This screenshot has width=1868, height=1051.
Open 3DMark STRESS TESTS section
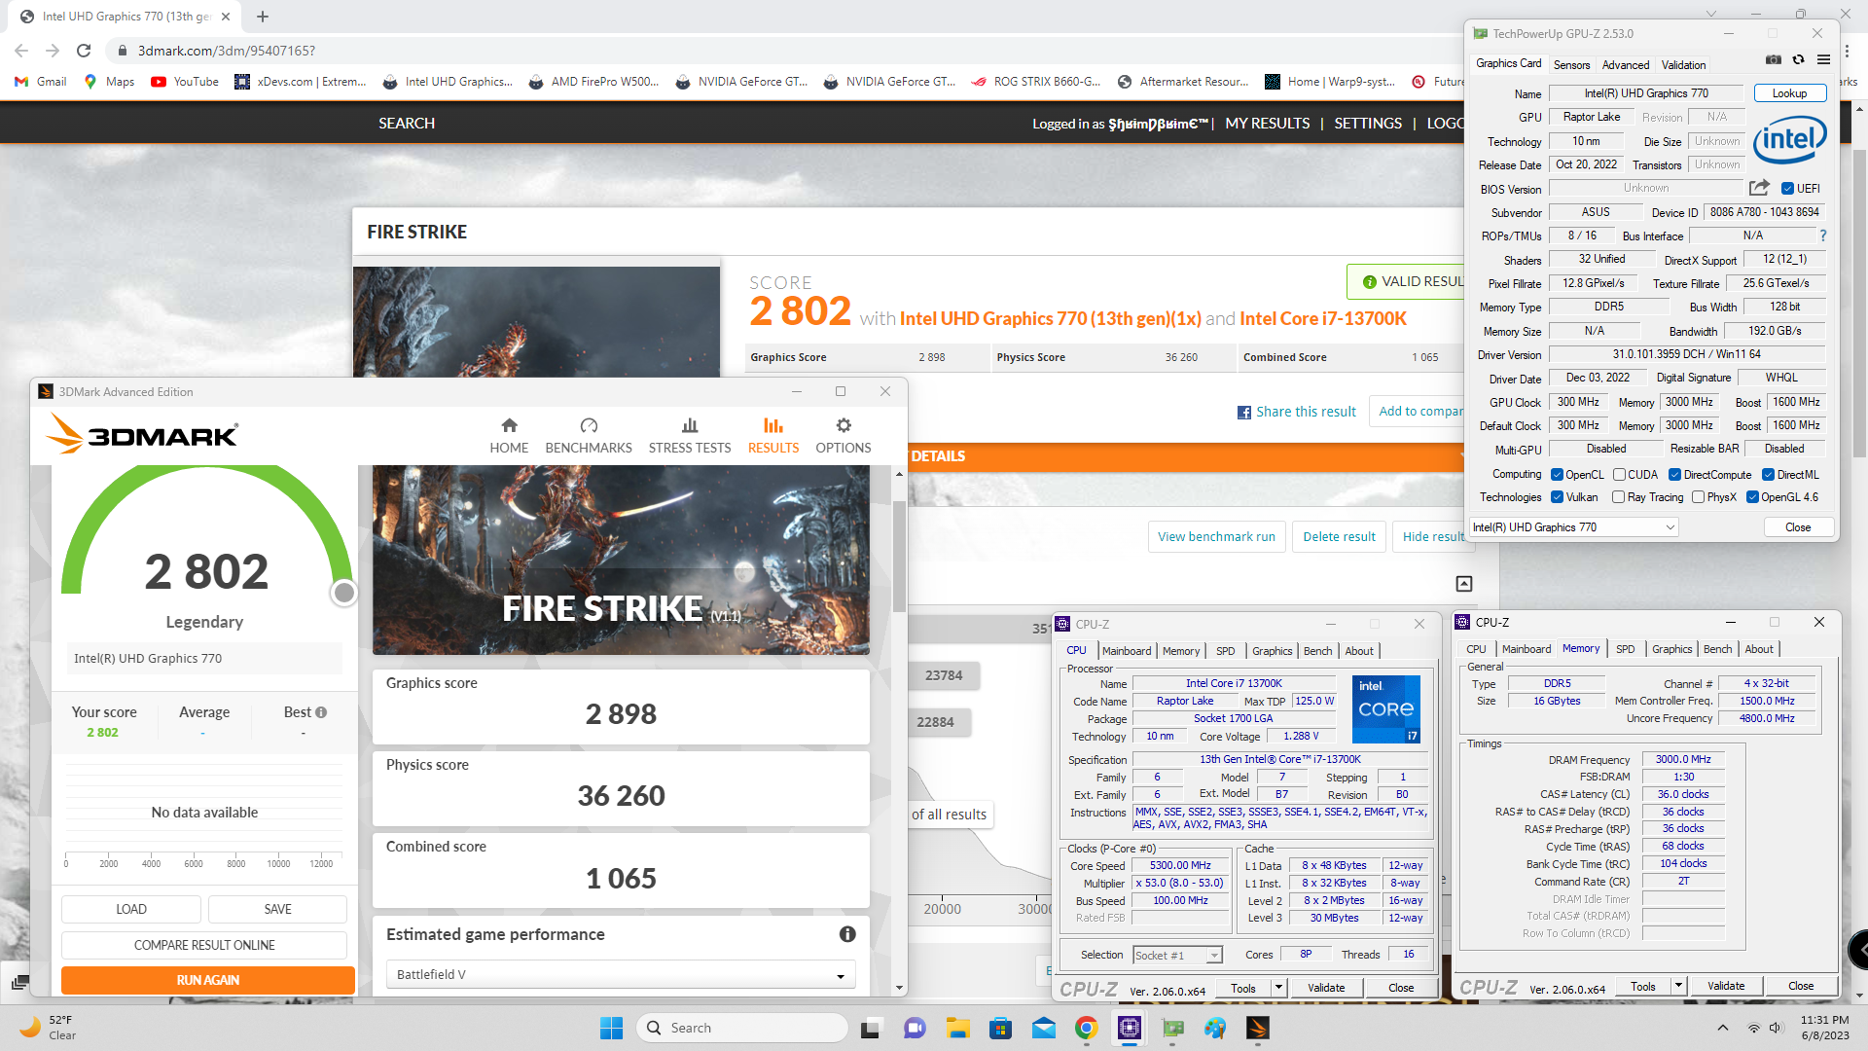690,435
